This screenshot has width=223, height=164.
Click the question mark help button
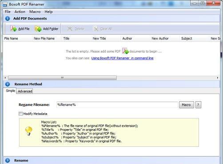point(198,105)
